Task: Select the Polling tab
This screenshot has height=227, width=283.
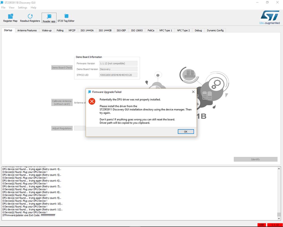Action: click(x=60, y=30)
